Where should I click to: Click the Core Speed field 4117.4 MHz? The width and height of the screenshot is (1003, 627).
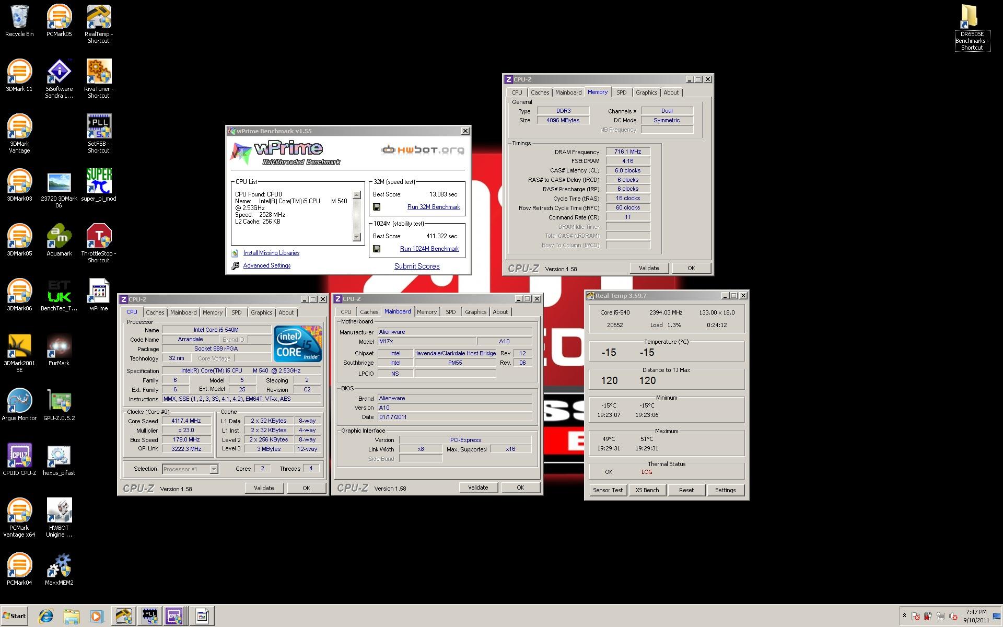[x=186, y=421]
